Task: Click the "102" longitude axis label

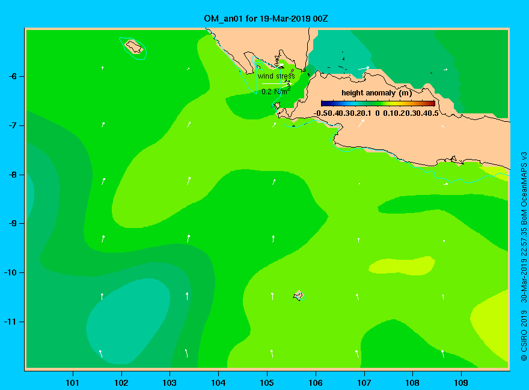Action: (121, 383)
